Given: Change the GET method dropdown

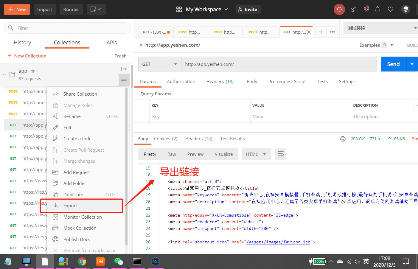Looking at the screenshot, I should [160, 64].
